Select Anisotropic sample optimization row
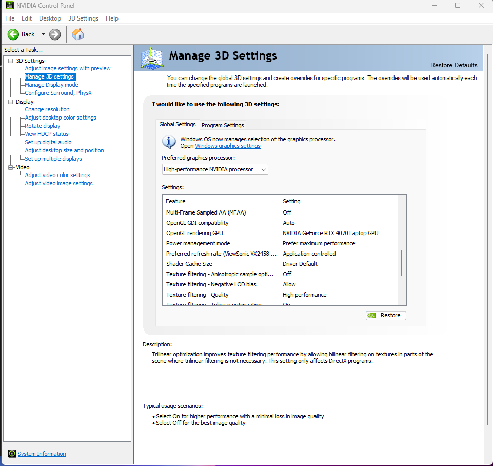This screenshot has width=493, height=466. [280, 274]
